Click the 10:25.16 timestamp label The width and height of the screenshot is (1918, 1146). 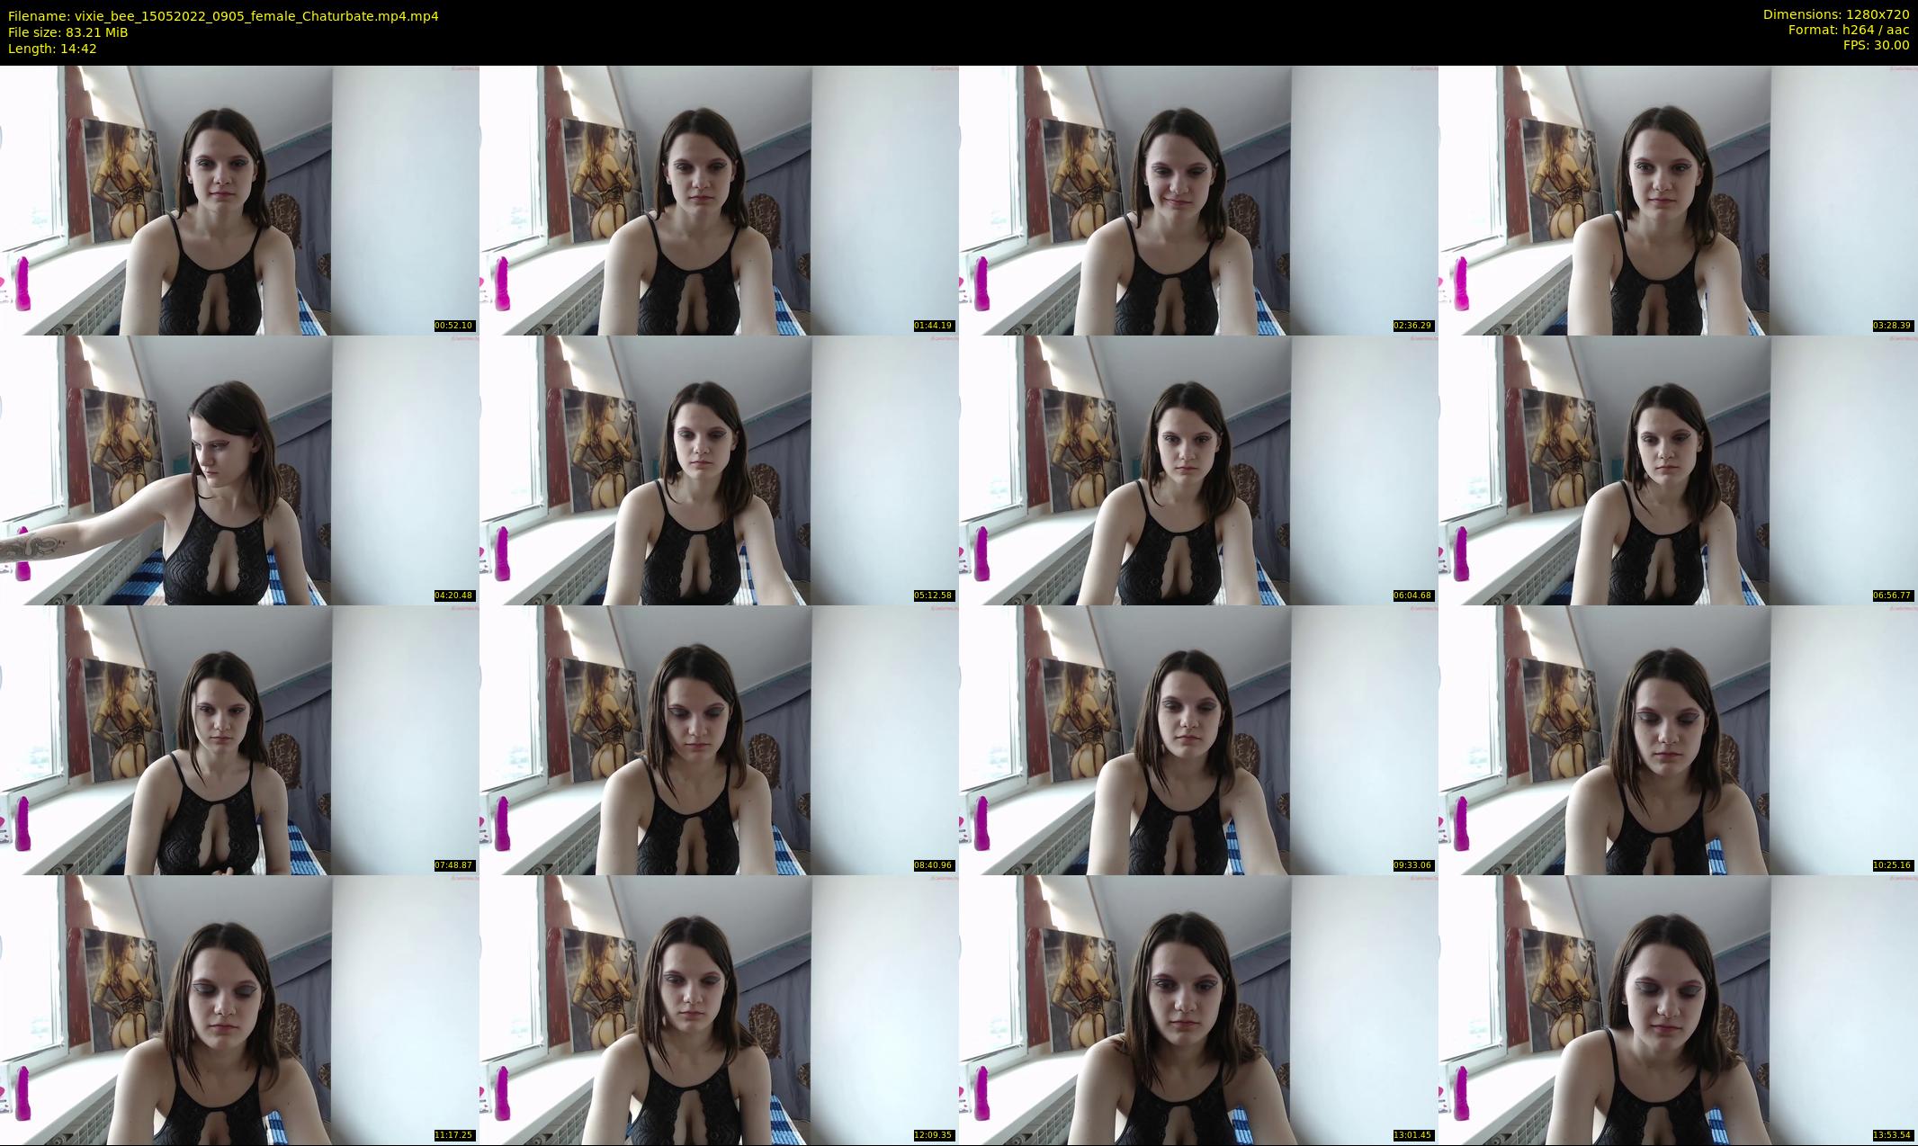point(1892,865)
